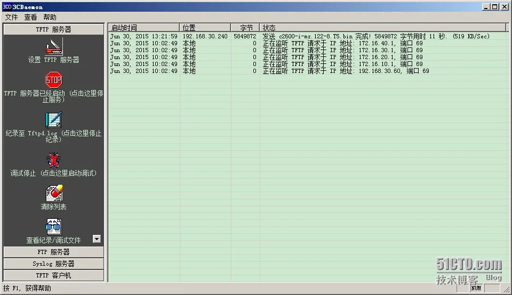This screenshot has height=295, width=512.
Task: Open the 文件 menu
Action: coord(11,17)
